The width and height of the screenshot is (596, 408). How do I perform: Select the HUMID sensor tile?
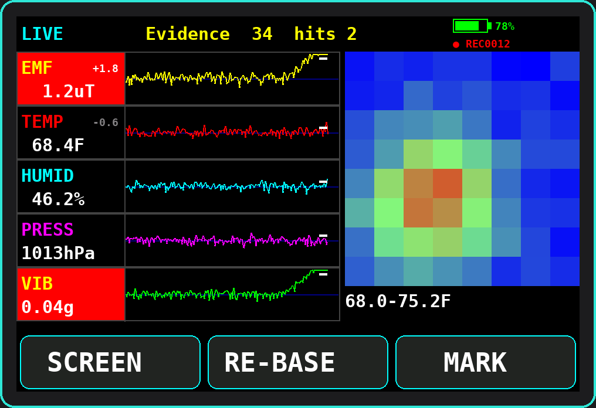[71, 186]
